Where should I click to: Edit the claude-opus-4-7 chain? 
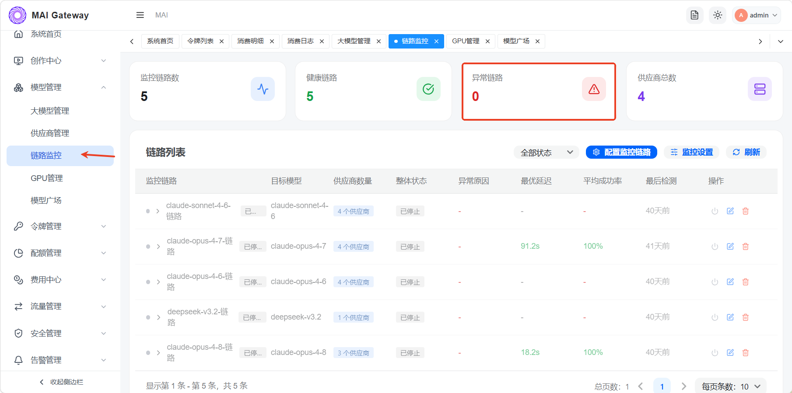click(730, 247)
